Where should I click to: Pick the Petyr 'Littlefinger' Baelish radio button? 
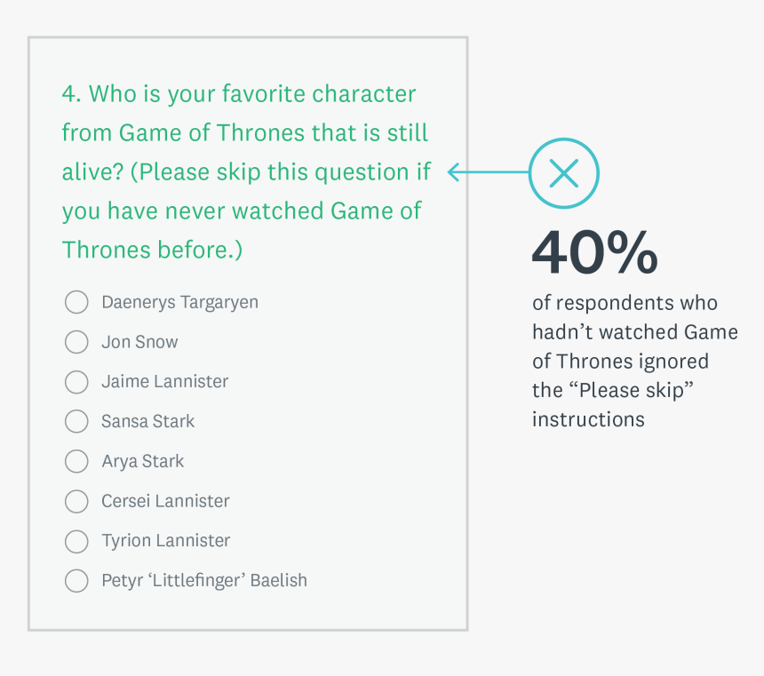tap(76, 581)
